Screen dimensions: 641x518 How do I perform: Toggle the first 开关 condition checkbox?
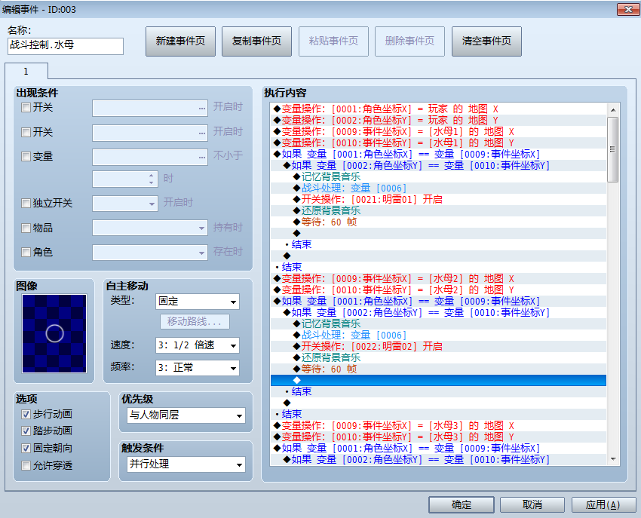tap(26, 108)
